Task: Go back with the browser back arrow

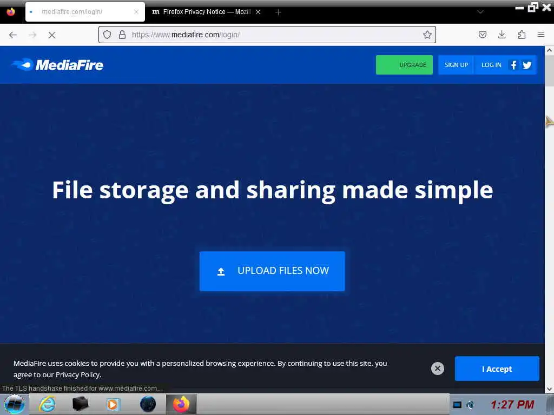Action: tap(13, 35)
